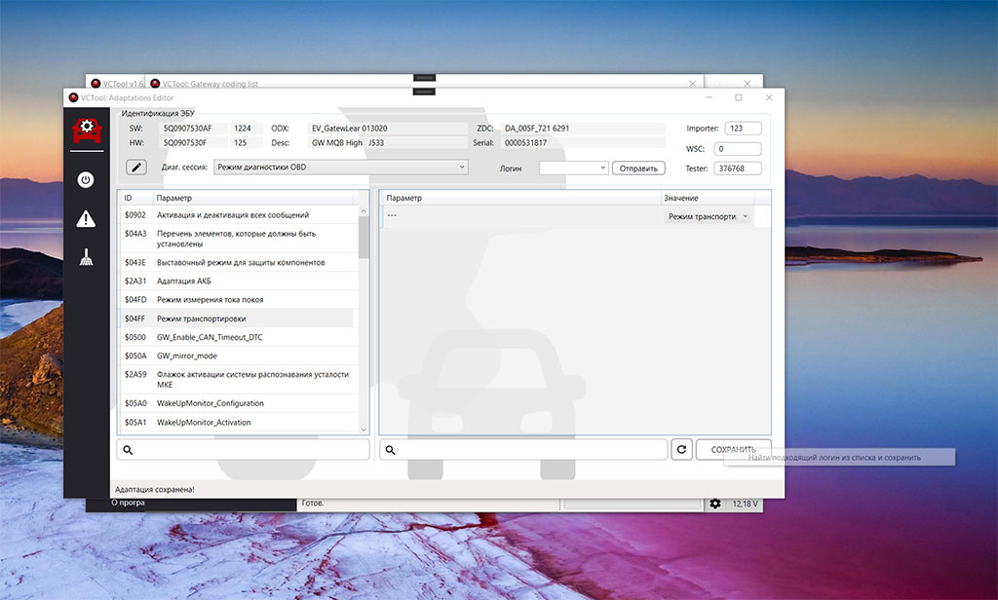Select the Адаптация АКБ adaptation row

coord(237,281)
